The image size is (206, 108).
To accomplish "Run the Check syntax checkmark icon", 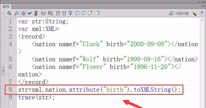I will tap(30, 13).
